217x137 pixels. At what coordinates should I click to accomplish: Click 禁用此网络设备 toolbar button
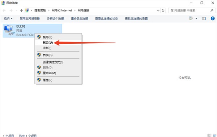click(x=30, y=18)
